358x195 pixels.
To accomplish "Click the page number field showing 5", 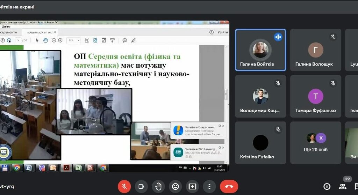I will pyautogui.click(x=18, y=40).
